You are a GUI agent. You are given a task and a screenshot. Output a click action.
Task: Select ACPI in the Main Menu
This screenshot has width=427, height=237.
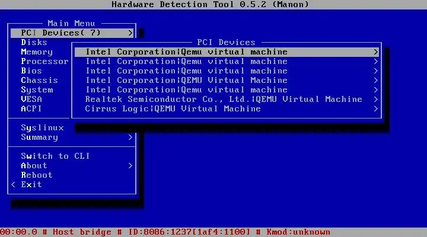31,108
